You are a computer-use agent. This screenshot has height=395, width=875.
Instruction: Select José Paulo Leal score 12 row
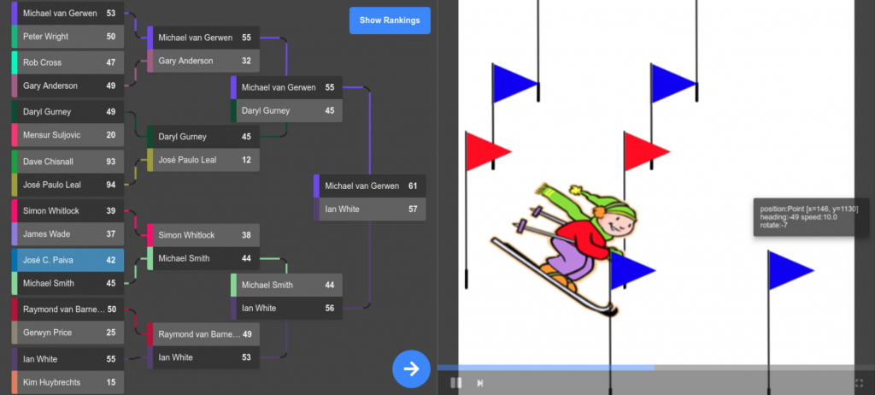pyautogui.click(x=203, y=160)
